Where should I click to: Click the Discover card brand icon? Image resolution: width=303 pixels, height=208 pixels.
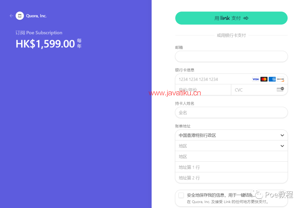pos(280,79)
